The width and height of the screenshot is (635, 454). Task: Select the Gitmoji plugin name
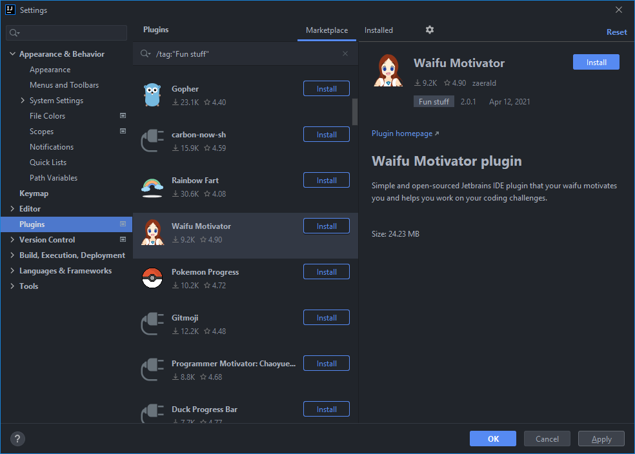185,318
